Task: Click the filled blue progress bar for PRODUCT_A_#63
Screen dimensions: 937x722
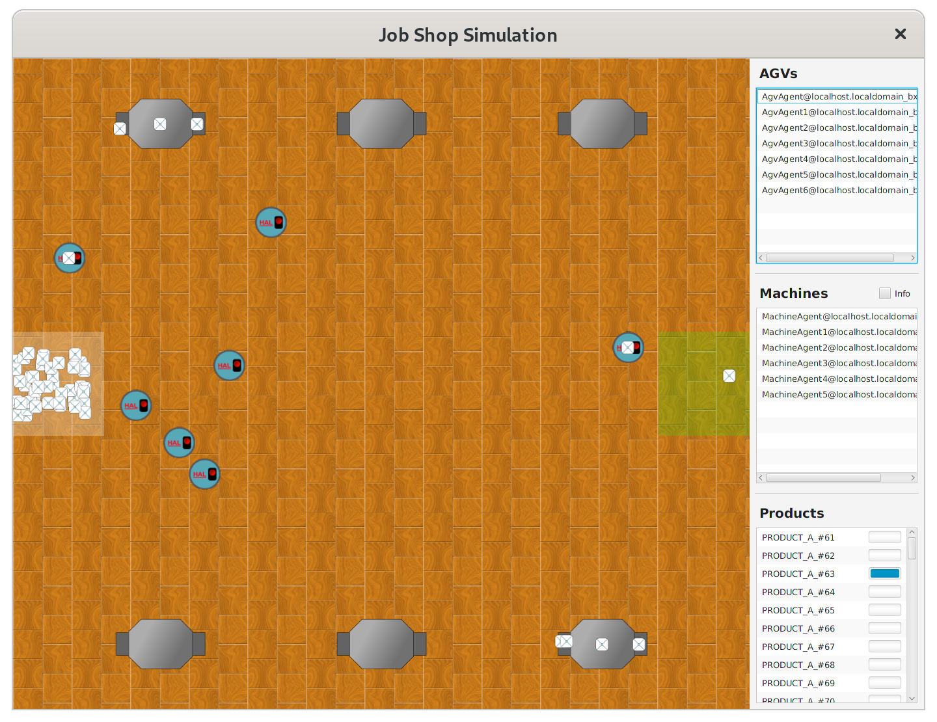Action: [885, 574]
